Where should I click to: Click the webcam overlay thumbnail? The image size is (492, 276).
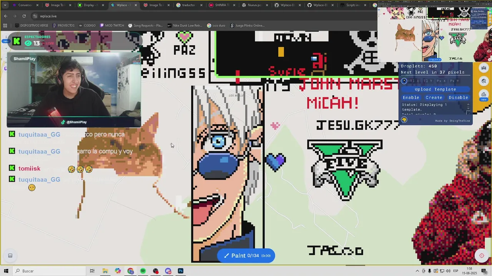[74, 90]
